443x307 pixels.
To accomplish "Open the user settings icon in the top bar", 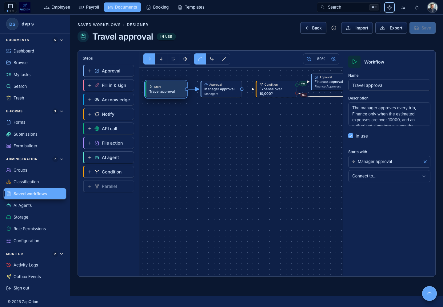I will pyautogui.click(x=403, y=7).
